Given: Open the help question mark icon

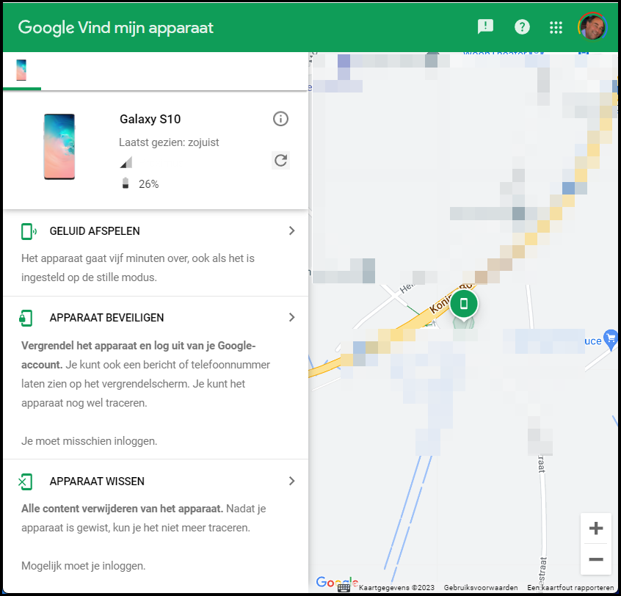Looking at the screenshot, I should (522, 27).
